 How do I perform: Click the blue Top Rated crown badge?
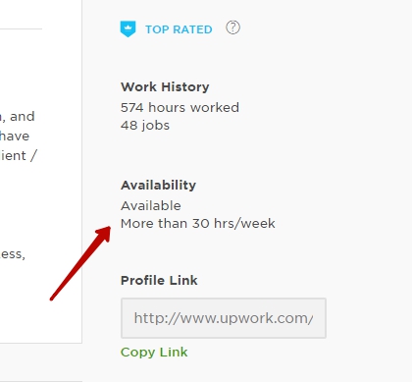pos(128,28)
